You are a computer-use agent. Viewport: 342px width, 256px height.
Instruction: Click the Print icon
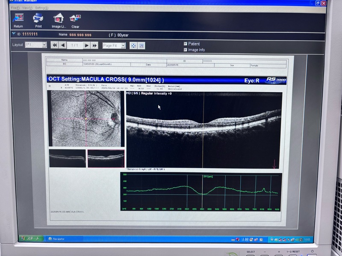click(38, 19)
